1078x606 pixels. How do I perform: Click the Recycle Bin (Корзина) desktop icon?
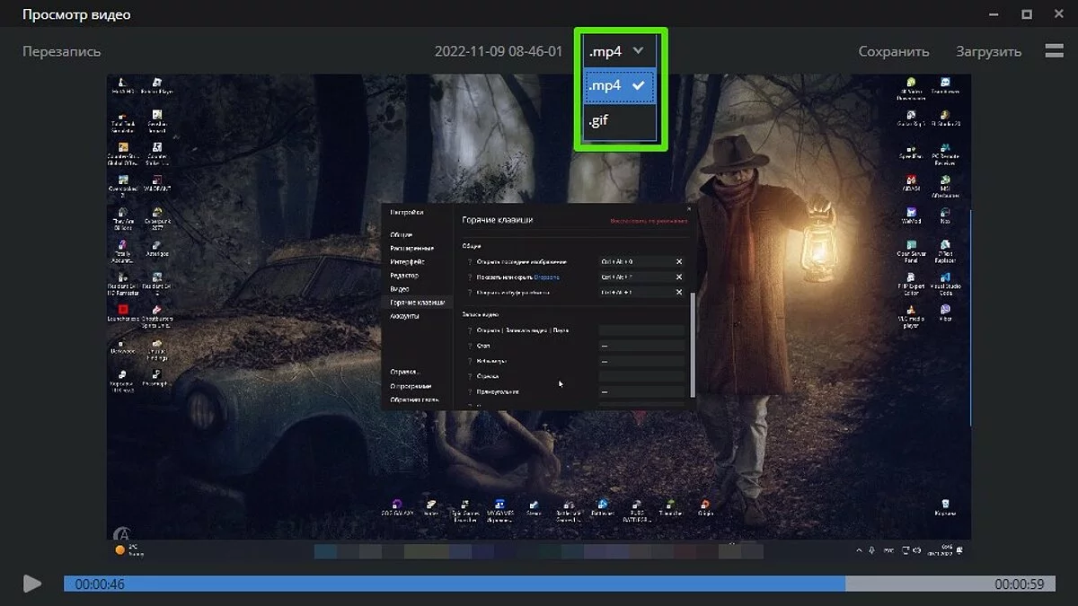(x=944, y=505)
